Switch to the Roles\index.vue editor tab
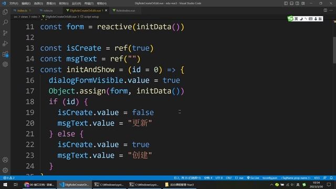Viewport: 336px width, 189px height. point(125,10)
